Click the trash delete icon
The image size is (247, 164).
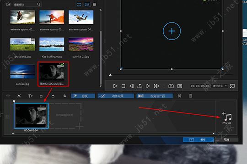coord(190,96)
